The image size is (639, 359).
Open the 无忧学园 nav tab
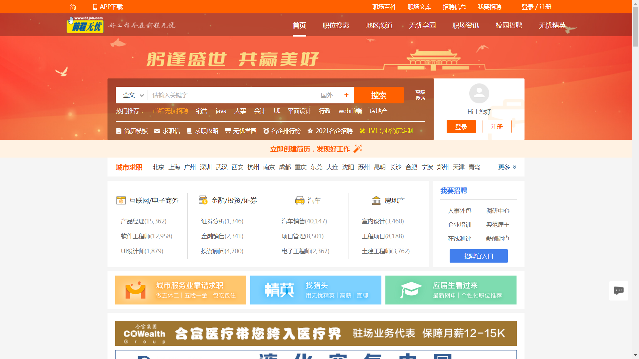coord(422,25)
